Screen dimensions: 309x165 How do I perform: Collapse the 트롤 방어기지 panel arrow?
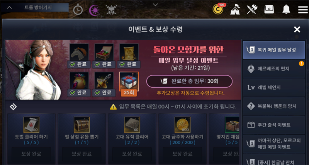point(9,8)
